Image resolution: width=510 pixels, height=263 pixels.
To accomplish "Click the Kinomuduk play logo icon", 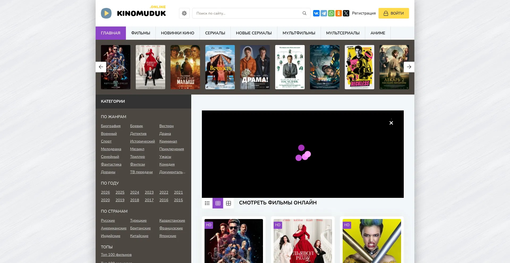I will tap(106, 13).
